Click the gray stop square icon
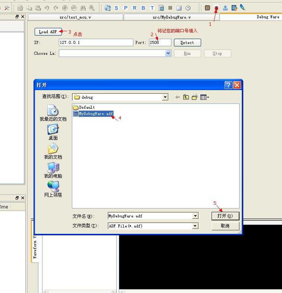 pos(170,8)
